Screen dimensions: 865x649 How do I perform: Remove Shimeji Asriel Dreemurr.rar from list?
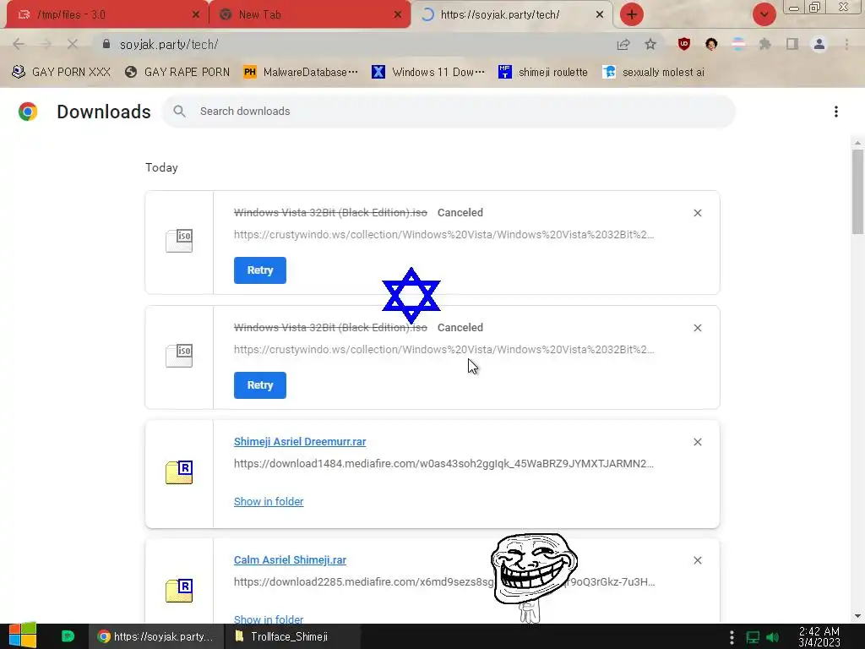(697, 442)
